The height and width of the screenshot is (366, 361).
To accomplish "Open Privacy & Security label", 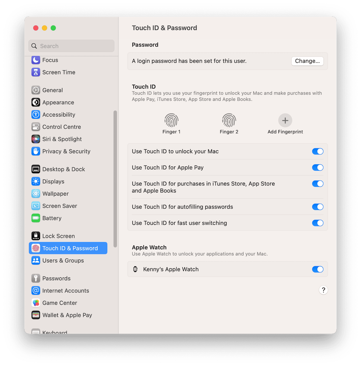I will [66, 151].
